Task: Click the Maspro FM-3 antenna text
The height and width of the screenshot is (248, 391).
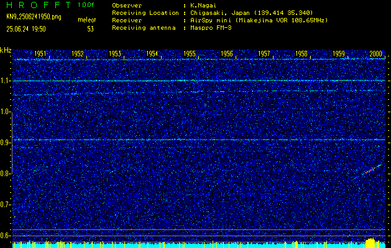Action: pos(211,28)
